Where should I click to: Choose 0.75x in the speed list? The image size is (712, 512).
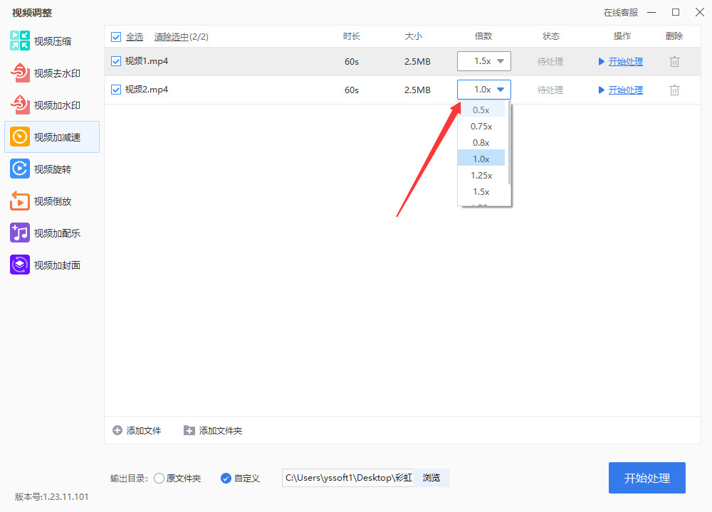[x=481, y=127]
